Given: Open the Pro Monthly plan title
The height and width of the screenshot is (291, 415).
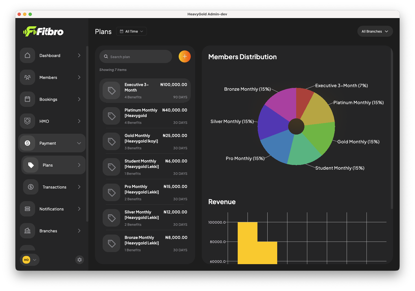Looking at the screenshot, I should [x=142, y=189].
